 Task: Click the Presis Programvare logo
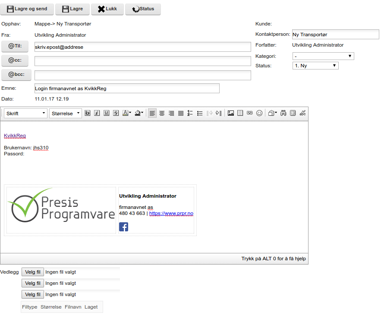(x=61, y=205)
